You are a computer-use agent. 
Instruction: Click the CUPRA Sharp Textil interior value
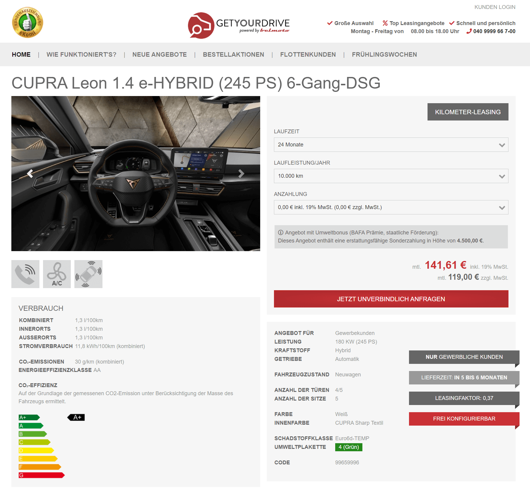(359, 423)
